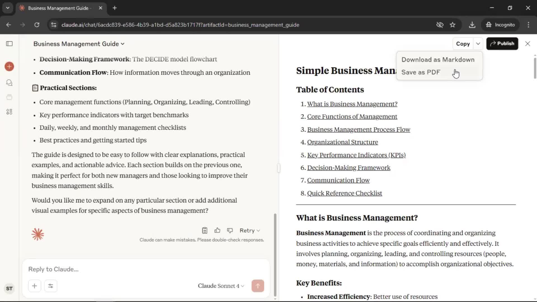Expand Retry options dropdown
The image size is (537, 302).
pyautogui.click(x=250, y=230)
